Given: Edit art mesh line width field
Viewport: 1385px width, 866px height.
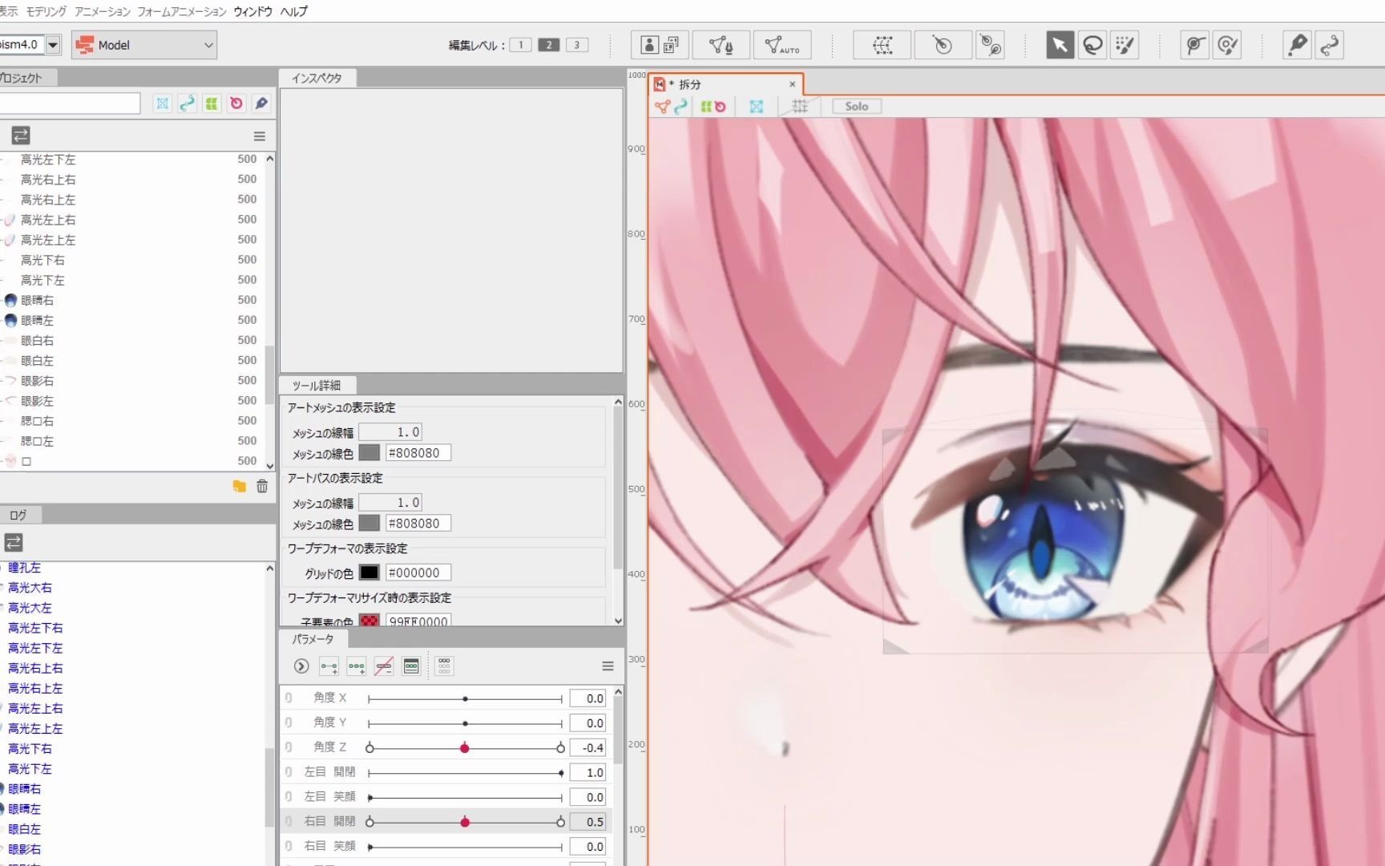Looking at the screenshot, I should (x=390, y=432).
